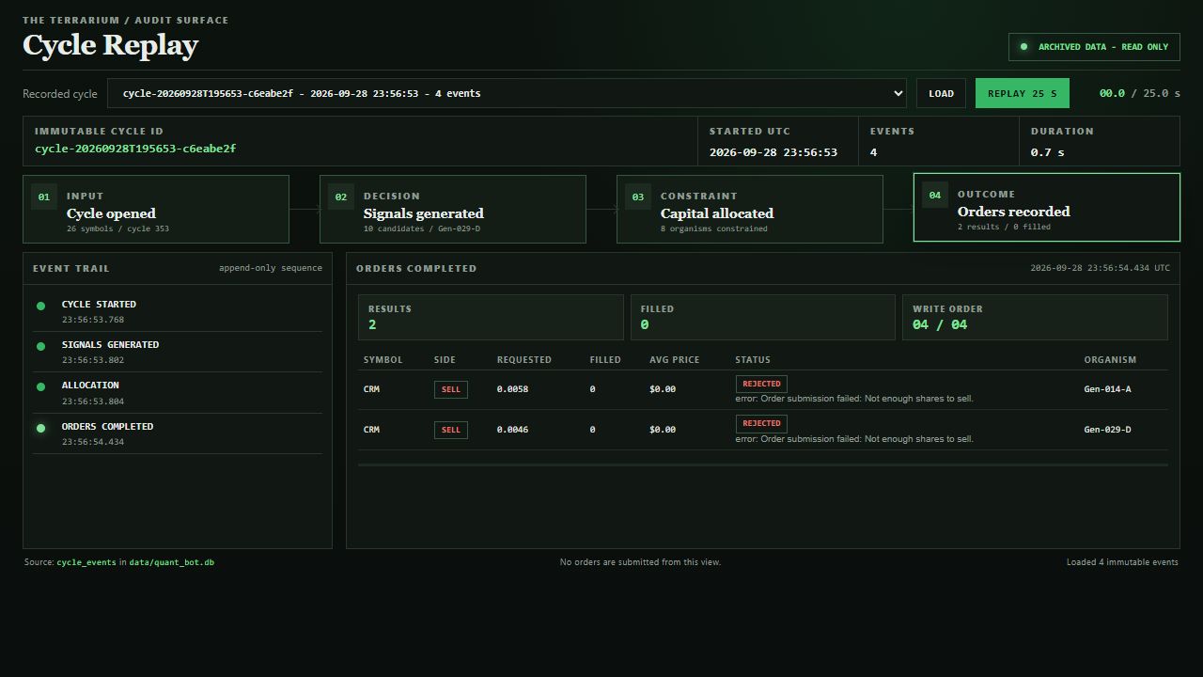
Task: Click the Archived Data status indicator dot
Action: [x=1023, y=47]
